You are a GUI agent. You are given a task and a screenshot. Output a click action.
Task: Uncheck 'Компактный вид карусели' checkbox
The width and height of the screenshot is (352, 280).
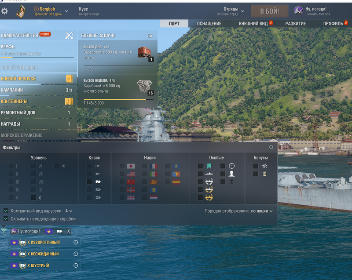(x=6, y=211)
